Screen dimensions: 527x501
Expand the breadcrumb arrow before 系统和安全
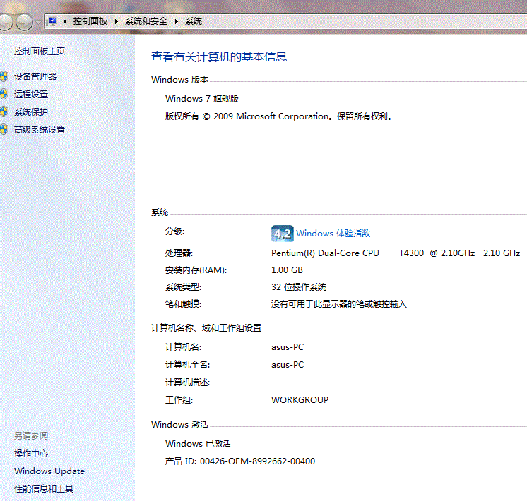[117, 21]
